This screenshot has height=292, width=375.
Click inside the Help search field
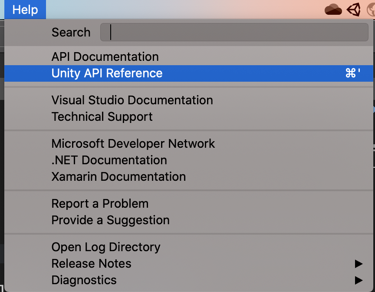(234, 32)
